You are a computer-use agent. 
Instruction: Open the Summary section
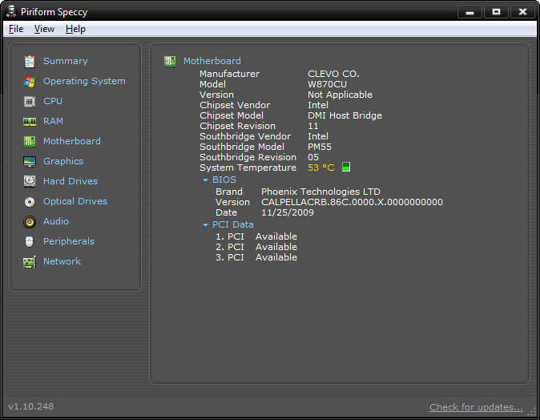pos(66,61)
